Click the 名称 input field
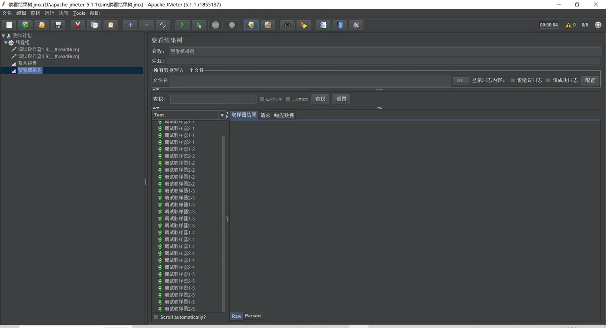Image resolution: width=606 pixels, height=328 pixels. [384, 51]
